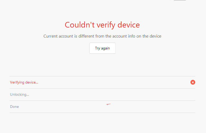The image size is (206, 133).
Task: Click "account info" in the error description
Action: [122, 36]
